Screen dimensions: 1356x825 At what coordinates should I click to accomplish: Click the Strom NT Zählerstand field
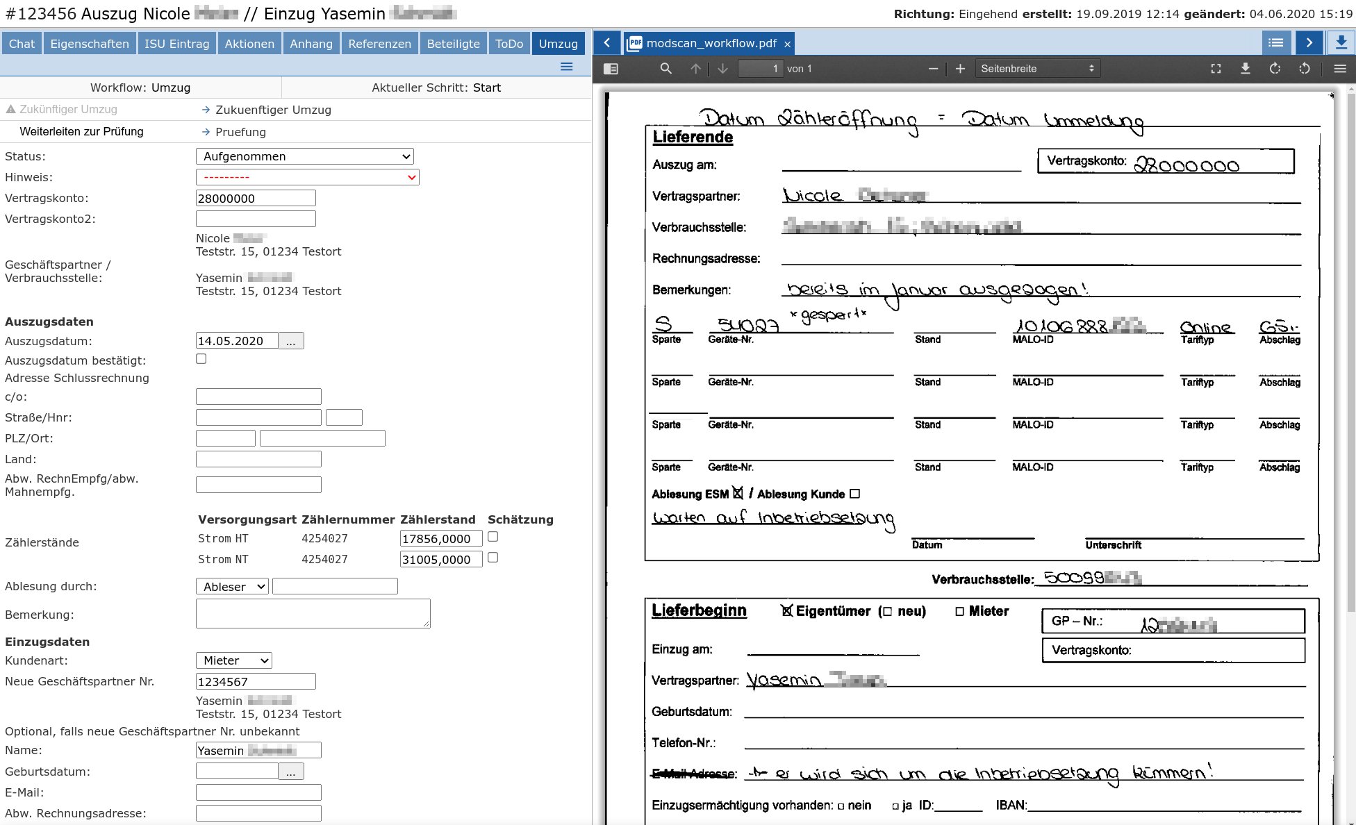pyautogui.click(x=441, y=560)
